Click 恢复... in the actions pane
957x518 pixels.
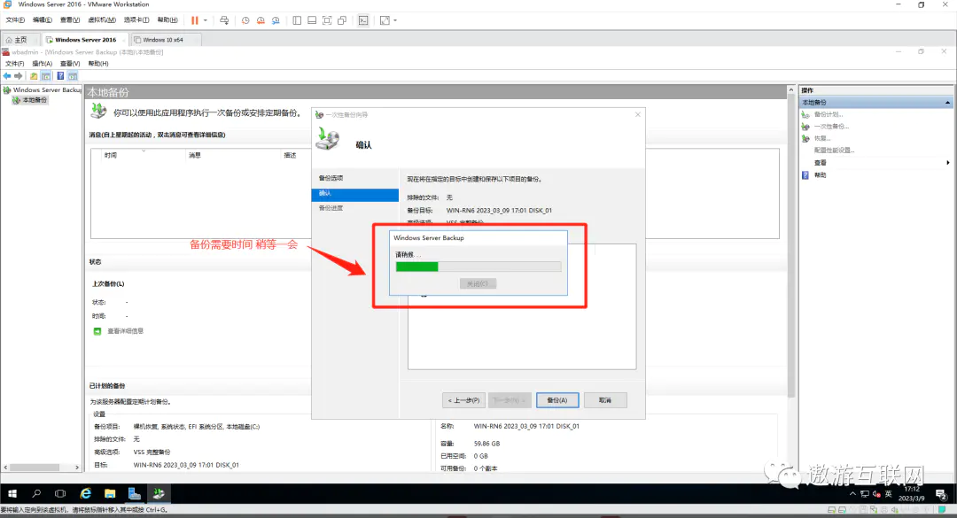[822, 138]
